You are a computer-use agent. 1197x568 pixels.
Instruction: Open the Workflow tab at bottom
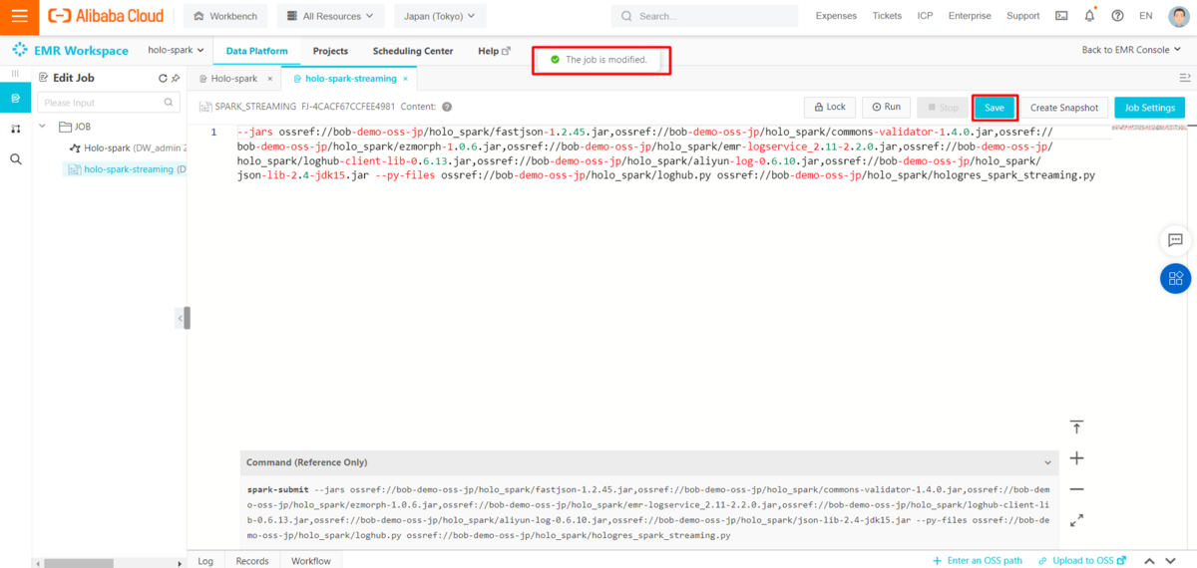(311, 561)
